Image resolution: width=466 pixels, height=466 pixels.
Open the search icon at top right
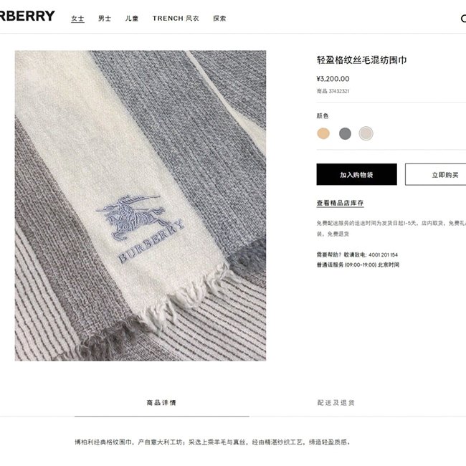(463, 19)
